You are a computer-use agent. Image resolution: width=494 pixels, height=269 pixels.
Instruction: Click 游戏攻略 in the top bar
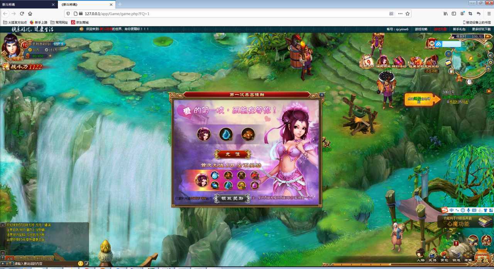(x=421, y=29)
